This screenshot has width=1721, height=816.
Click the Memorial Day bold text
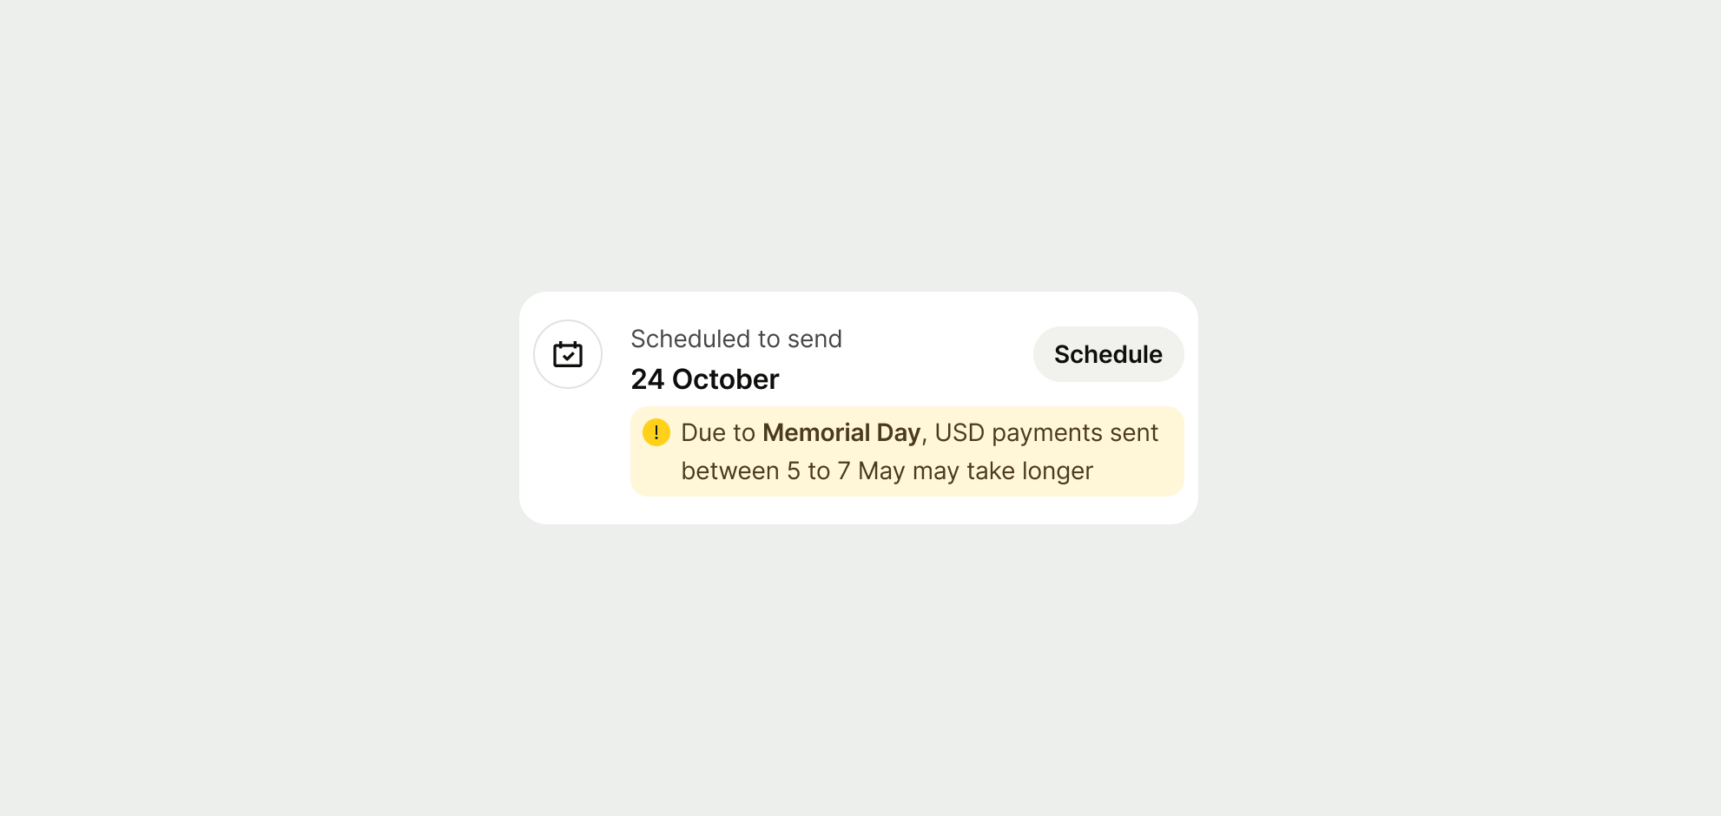[x=841, y=431]
